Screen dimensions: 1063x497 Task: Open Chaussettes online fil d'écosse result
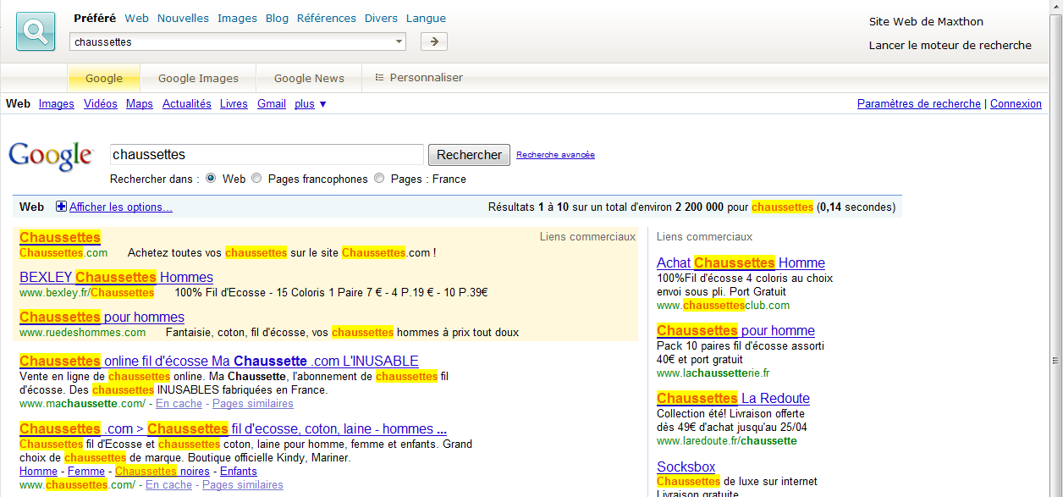click(219, 362)
